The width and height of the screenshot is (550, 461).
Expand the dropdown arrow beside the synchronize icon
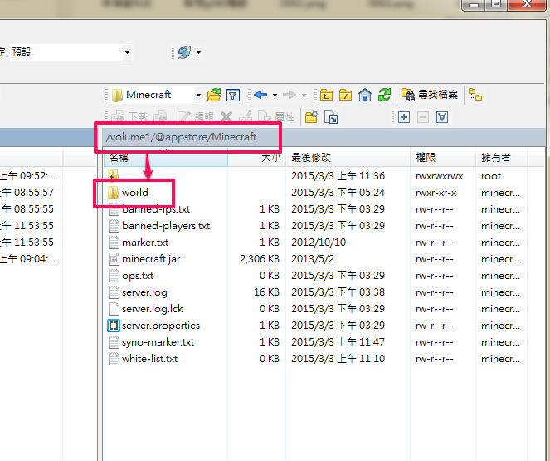click(198, 52)
